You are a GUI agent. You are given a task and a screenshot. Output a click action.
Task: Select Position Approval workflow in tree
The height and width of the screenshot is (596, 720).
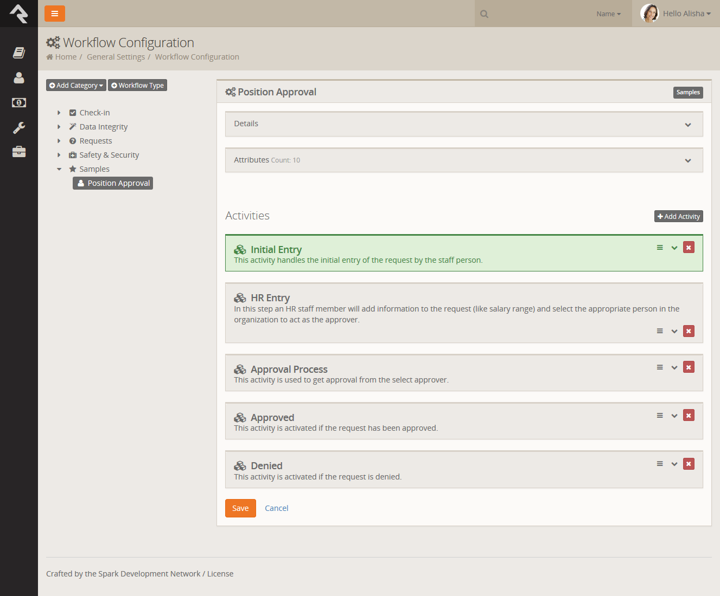click(x=113, y=183)
